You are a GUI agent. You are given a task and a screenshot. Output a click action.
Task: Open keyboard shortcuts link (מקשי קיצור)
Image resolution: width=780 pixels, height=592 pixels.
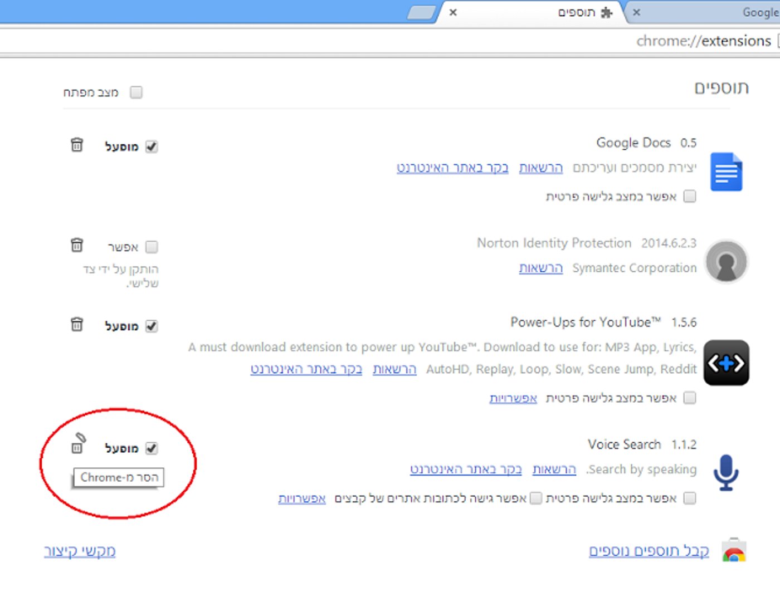tap(80, 551)
